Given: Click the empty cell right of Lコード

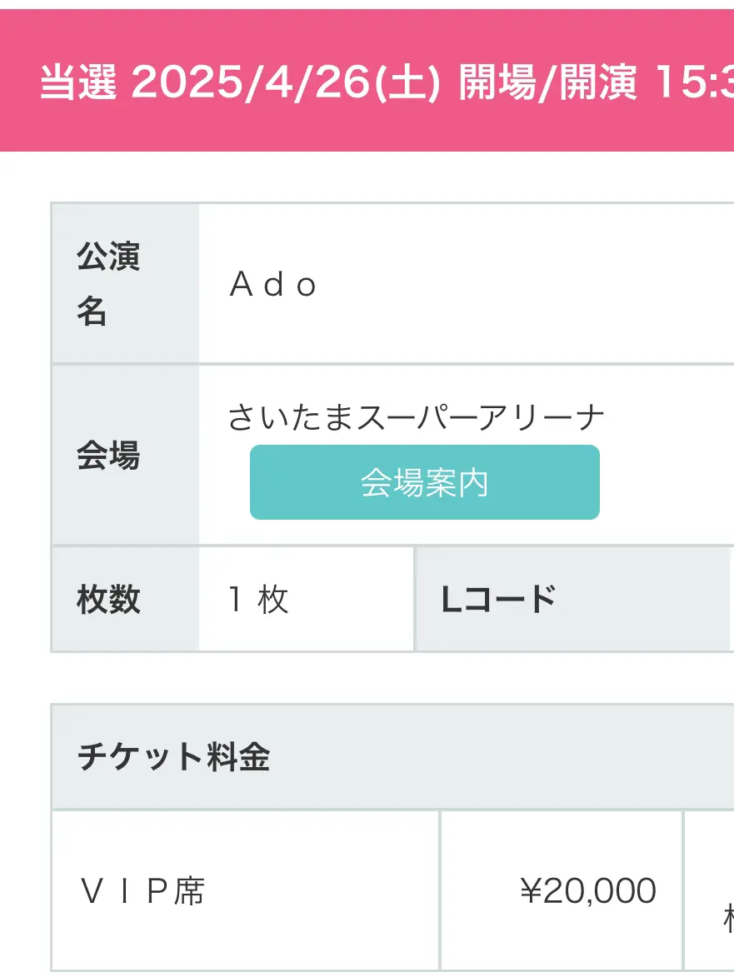Looking at the screenshot, I should coord(733,600).
